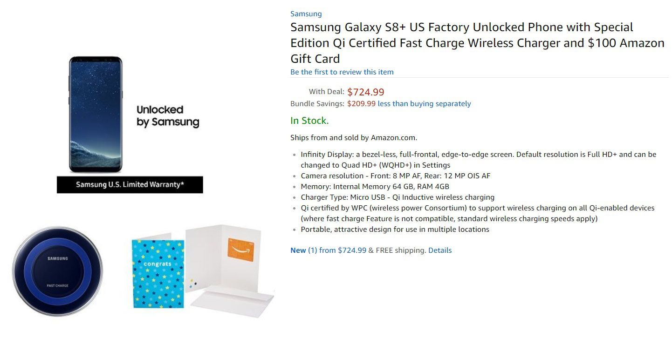Click the 'Unlocked by Samsung' text on the image
This screenshot has width=672, height=338.
tap(167, 116)
